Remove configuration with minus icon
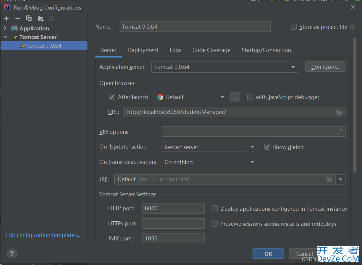The height and width of the screenshot is (265, 362). pyautogui.click(x=18, y=19)
